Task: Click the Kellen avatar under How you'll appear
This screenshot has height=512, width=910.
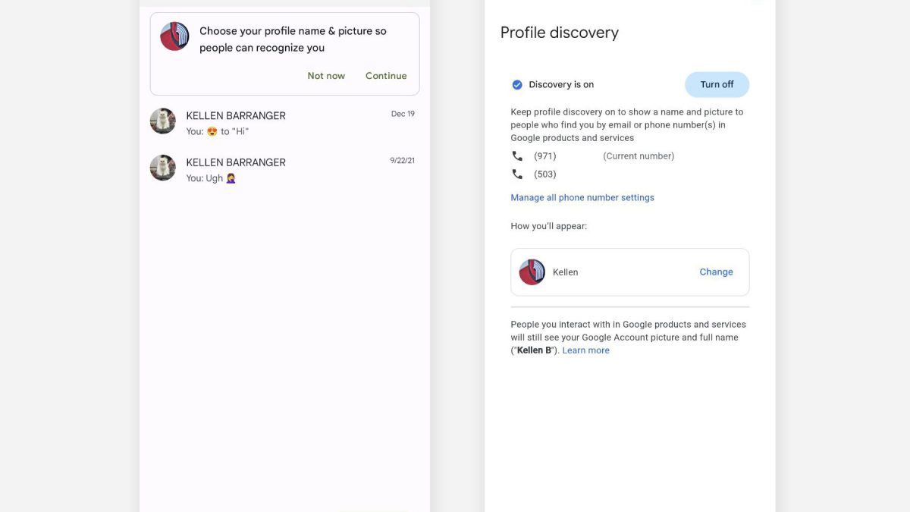Action: click(x=532, y=272)
